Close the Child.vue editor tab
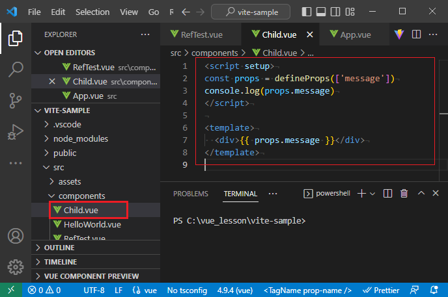This screenshot has width=448, height=297. coord(310,35)
